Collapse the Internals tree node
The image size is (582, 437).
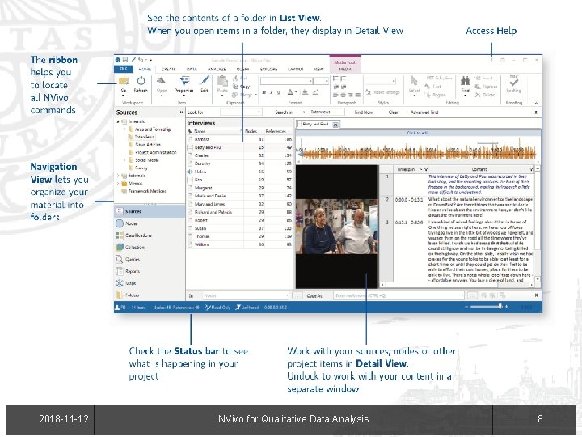click(118, 121)
